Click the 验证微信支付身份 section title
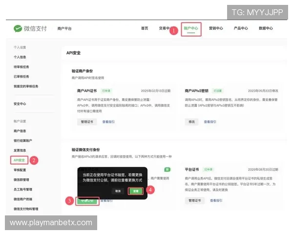293x235 pixels. coord(86,149)
